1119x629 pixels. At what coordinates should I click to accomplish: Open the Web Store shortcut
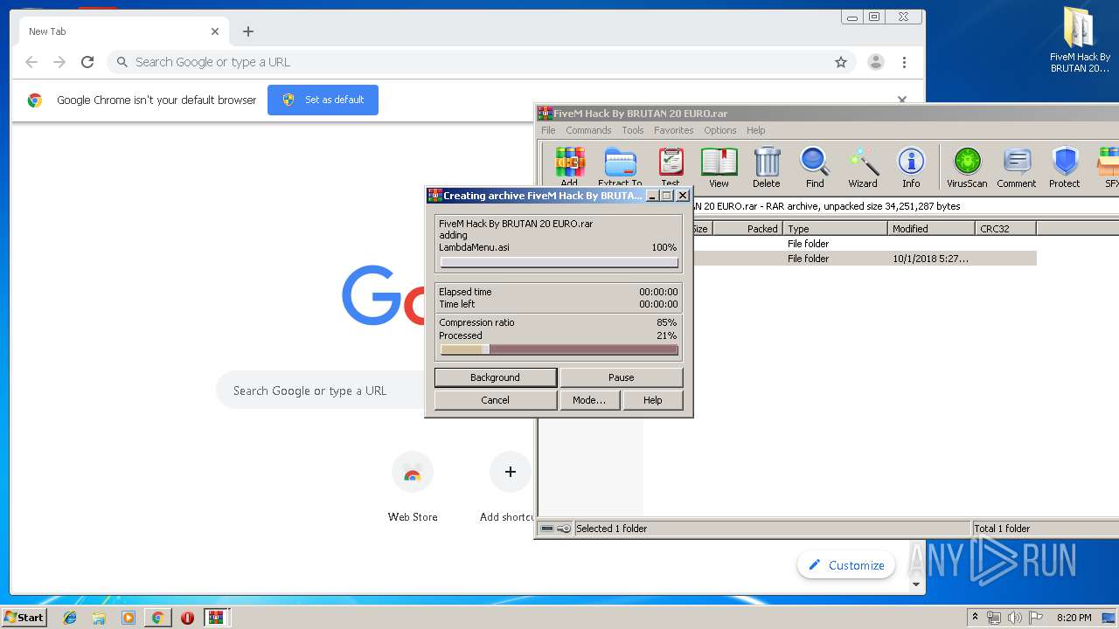[413, 487]
